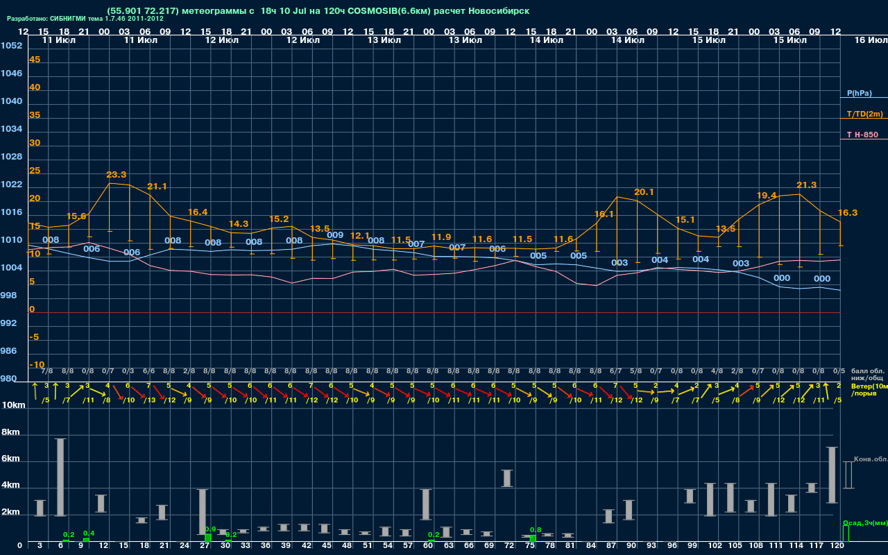Click the forecast hour 120 on bottom axis

click(x=837, y=546)
